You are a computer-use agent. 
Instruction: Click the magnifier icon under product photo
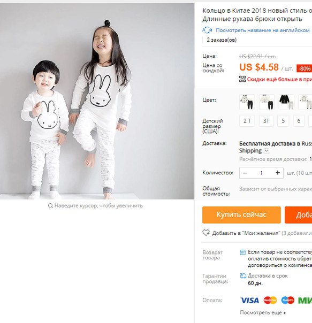point(50,205)
